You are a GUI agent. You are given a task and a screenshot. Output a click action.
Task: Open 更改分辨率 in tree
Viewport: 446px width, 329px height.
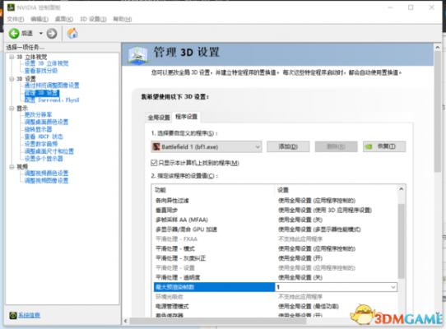pyautogui.click(x=38, y=114)
